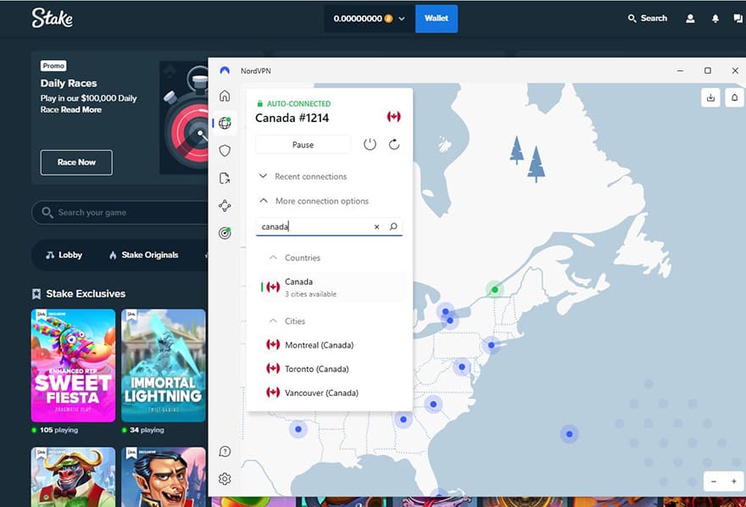This screenshot has width=746, height=507.
Task: Zoom out the map with minus button
Action: (714, 482)
